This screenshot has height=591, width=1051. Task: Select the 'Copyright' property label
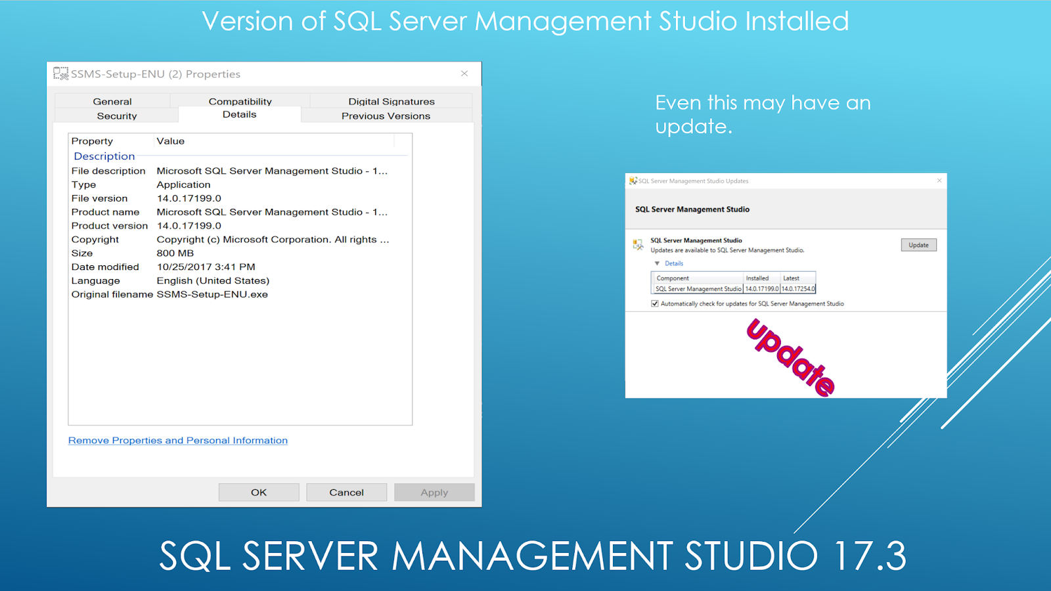click(x=95, y=240)
